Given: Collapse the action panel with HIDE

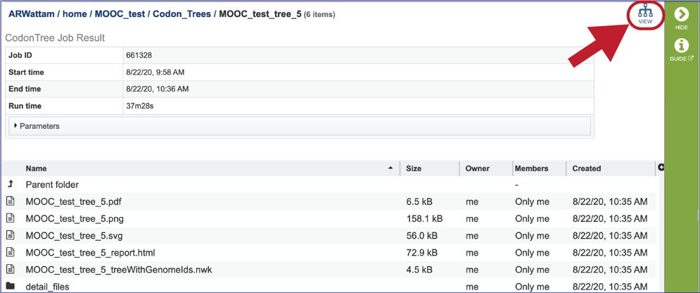Looking at the screenshot, I should point(681,19).
